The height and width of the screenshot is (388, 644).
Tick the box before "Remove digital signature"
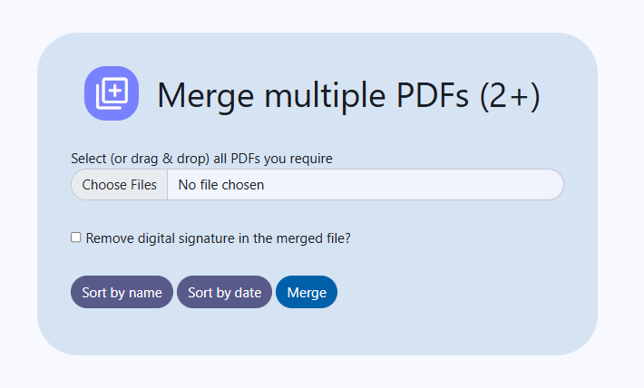[76, 238]
